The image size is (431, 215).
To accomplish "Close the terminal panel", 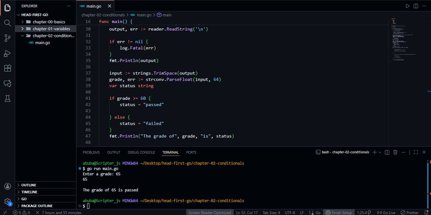I will point(424,152).
